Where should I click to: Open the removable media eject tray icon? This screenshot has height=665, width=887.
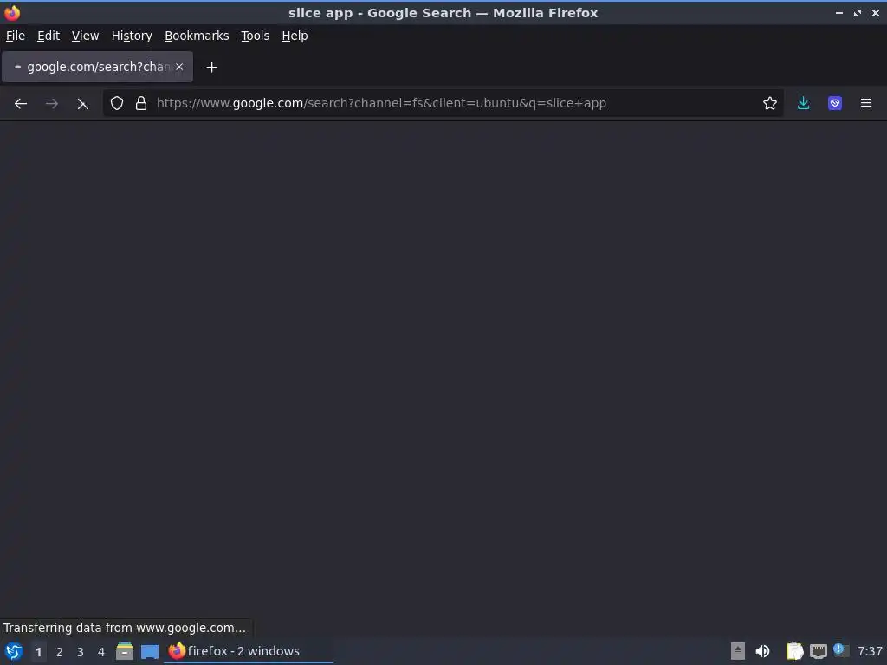tap(738, 651)
